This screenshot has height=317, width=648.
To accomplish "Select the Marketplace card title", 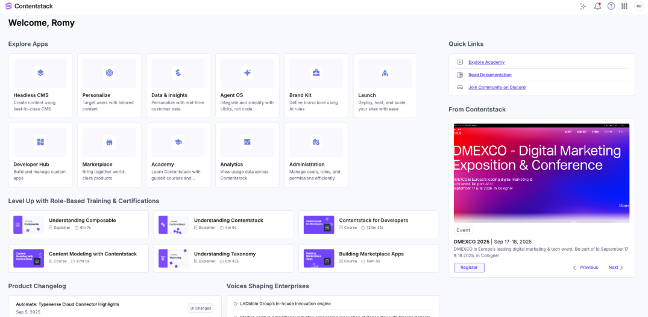I will pyautogui.click(x=97, y=164).
